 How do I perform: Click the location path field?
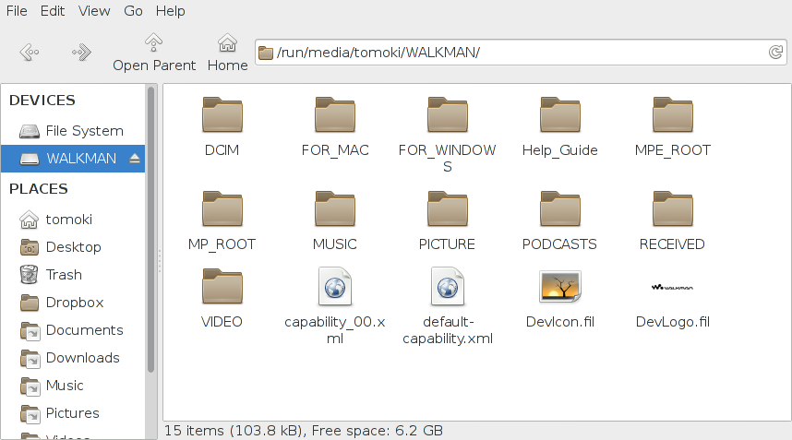click(521, 52)
